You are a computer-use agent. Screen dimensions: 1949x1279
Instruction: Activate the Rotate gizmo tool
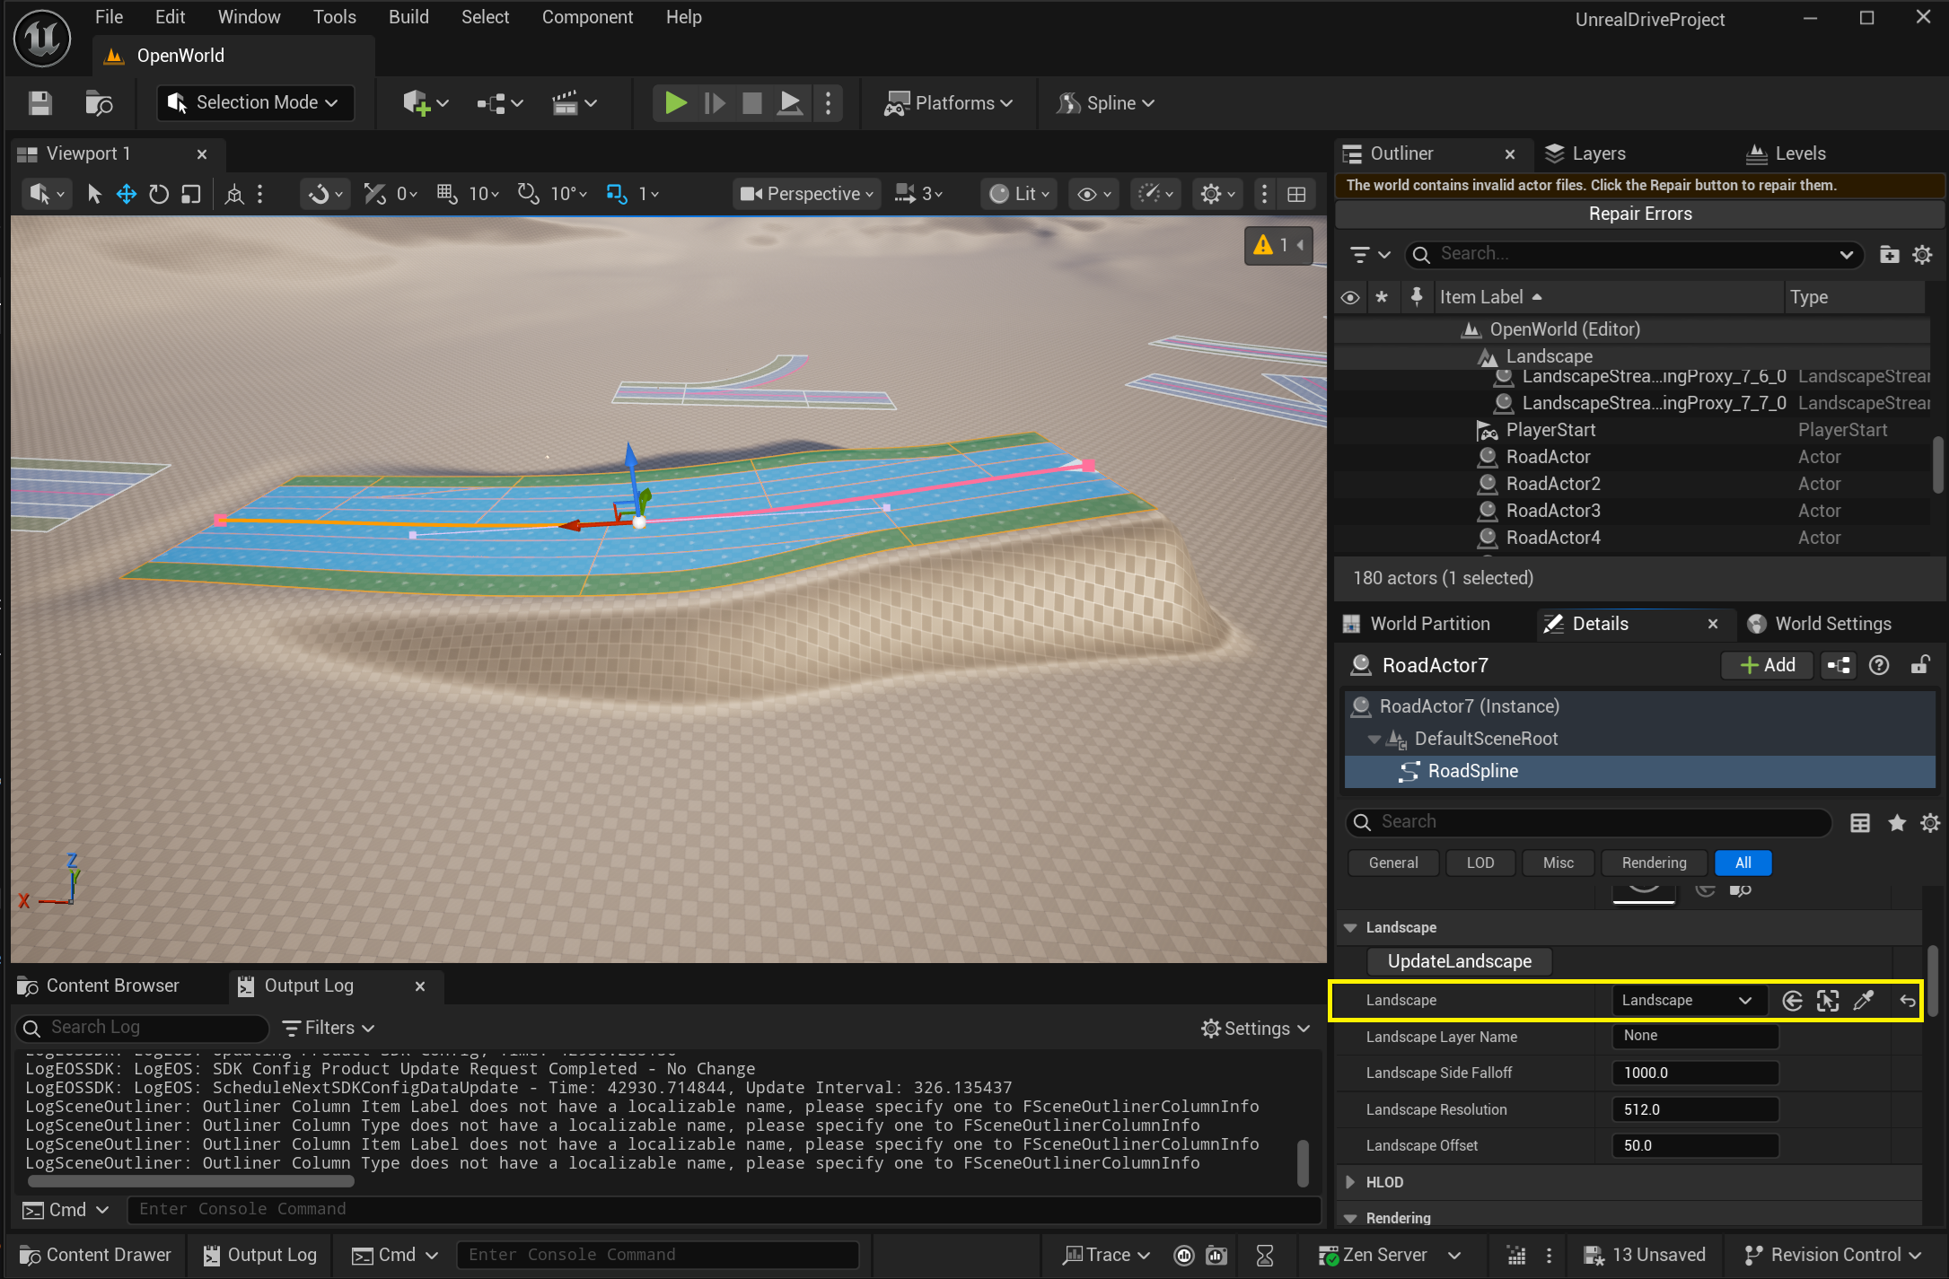pos(159,194)
